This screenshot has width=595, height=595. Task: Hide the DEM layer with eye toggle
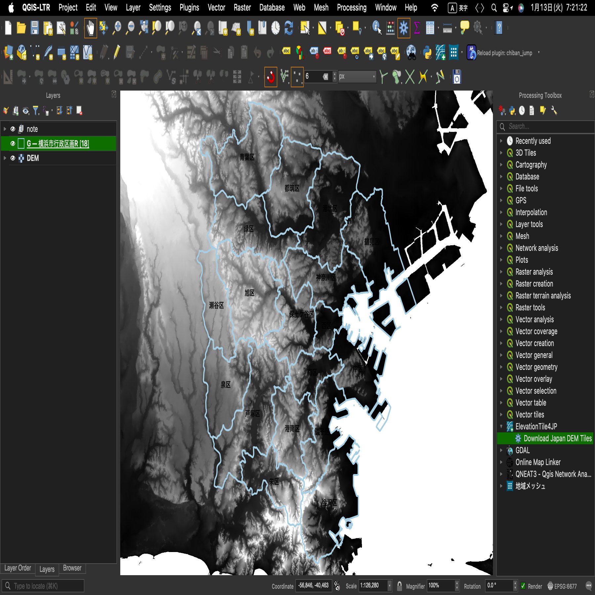pyautogui.click(x=13, y=158)
